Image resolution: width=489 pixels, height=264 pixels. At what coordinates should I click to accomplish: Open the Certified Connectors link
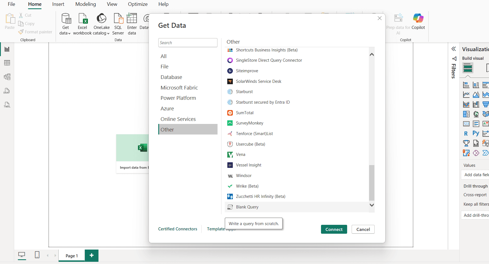pos(178,229)
